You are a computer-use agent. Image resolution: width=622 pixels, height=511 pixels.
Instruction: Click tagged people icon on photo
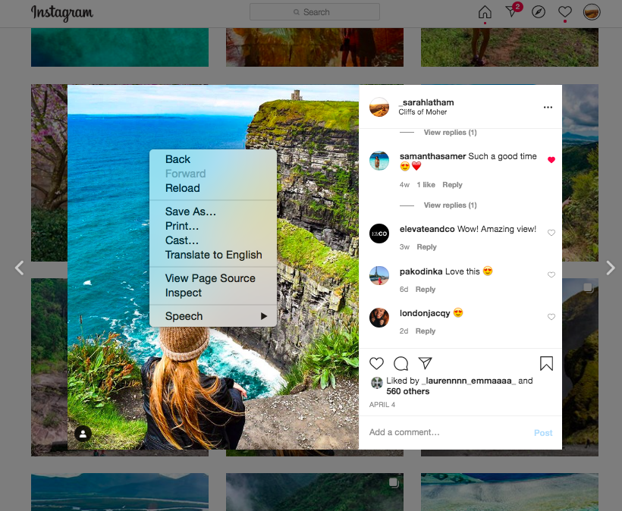[83, 434]
